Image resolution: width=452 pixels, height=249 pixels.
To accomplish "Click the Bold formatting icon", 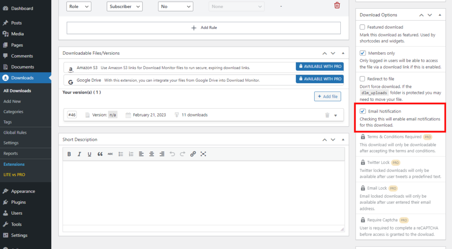I will coord(69,154).
